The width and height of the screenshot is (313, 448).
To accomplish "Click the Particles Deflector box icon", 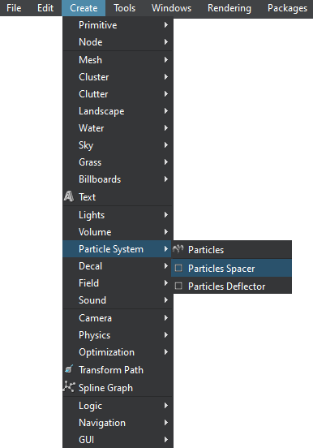I will point(178,286).
